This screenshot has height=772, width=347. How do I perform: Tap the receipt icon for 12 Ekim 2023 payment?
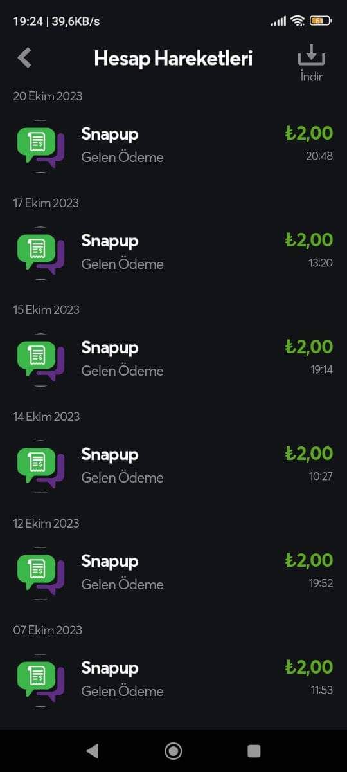pyautogui.click(x=41, y=573)
